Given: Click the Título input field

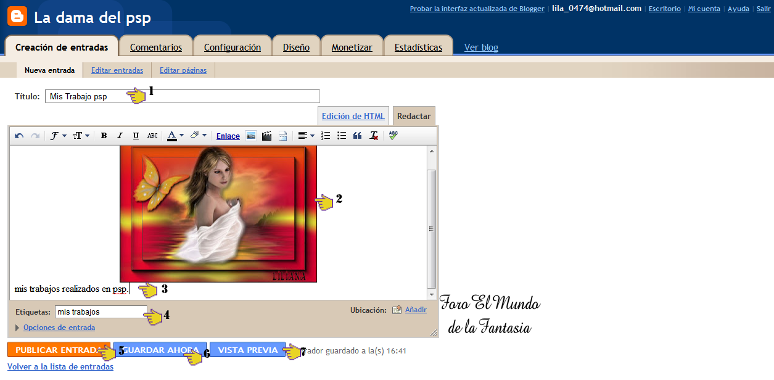Looking at the screenshot, I should [183, 96].
